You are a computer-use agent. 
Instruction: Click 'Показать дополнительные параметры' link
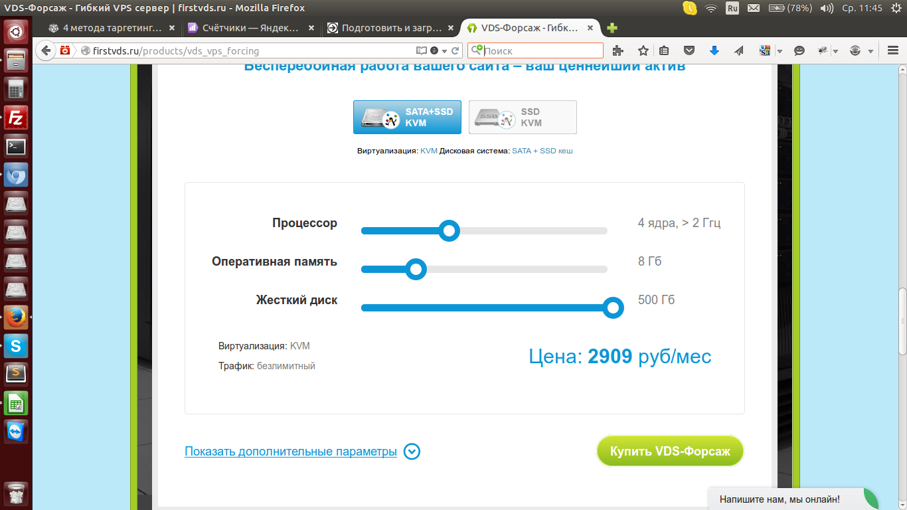click(x=291, y=452)
